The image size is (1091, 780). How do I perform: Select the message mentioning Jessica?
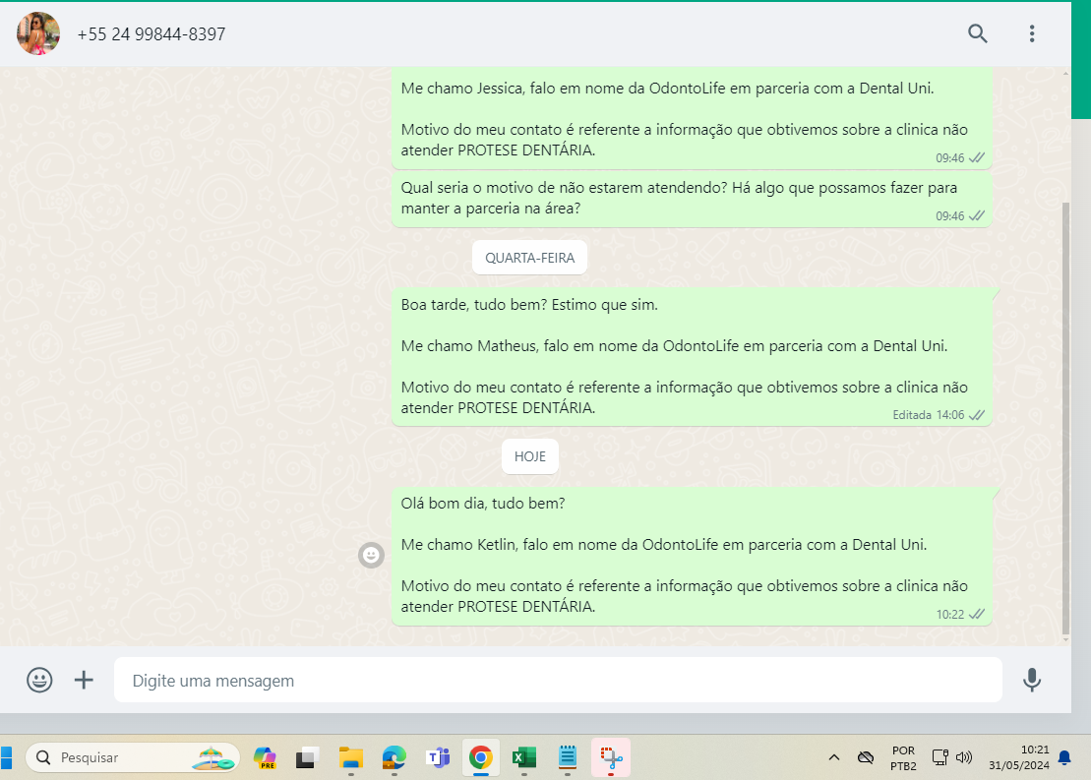[x=692, y=118]
